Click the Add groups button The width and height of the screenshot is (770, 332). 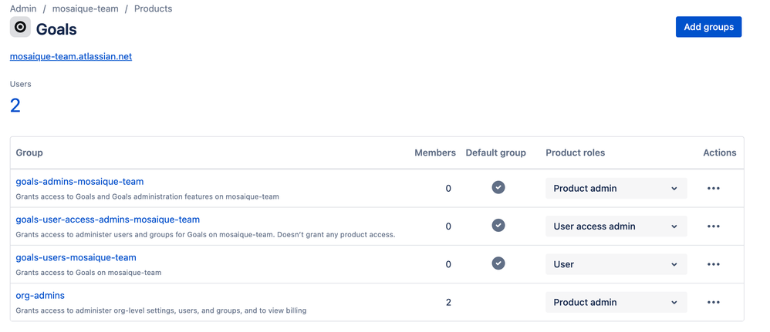(708, 27)
